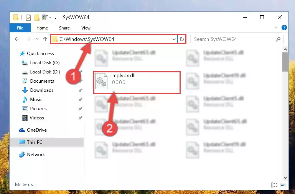Click scrollbar up arrow in file list

pos(285,49)
